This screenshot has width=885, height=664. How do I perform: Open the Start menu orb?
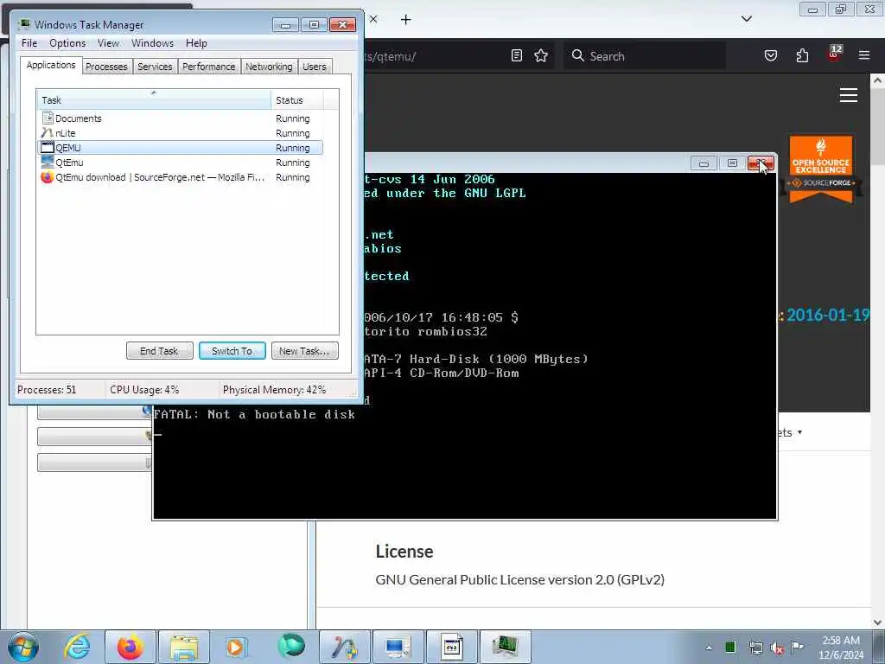click(x=23, y=647)
